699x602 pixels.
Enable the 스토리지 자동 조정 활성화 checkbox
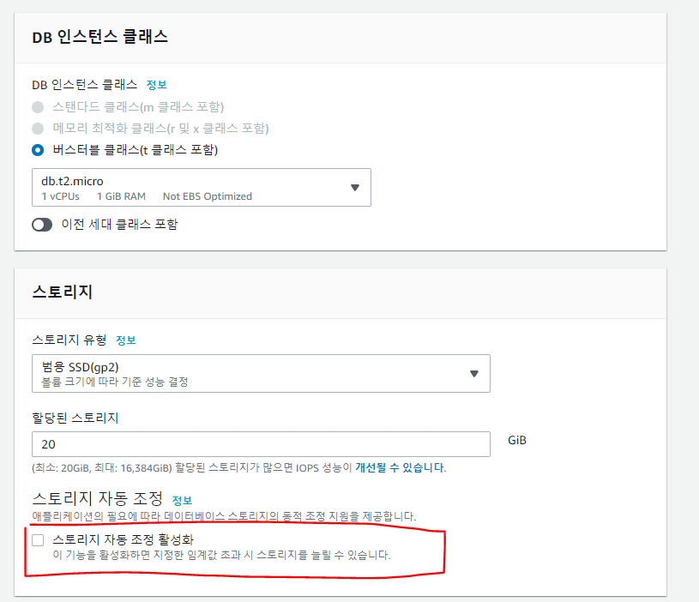(38, 540)
